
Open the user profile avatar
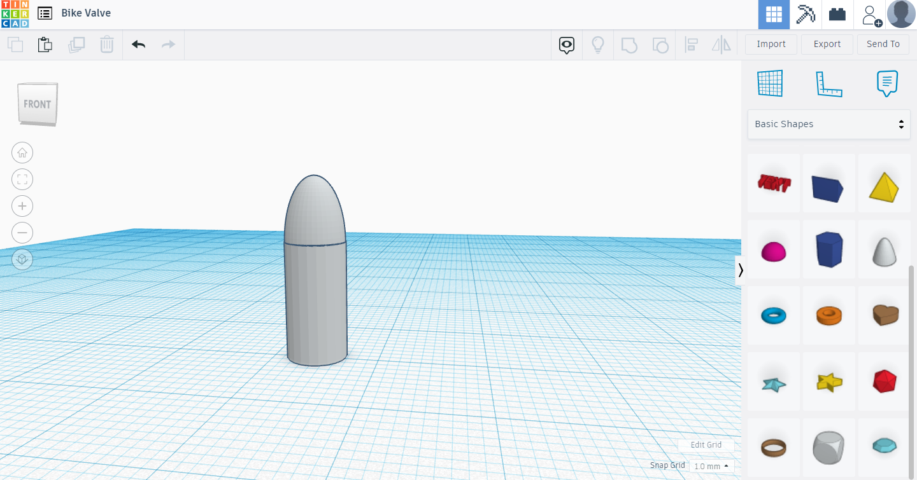click(x=901, y=14)
